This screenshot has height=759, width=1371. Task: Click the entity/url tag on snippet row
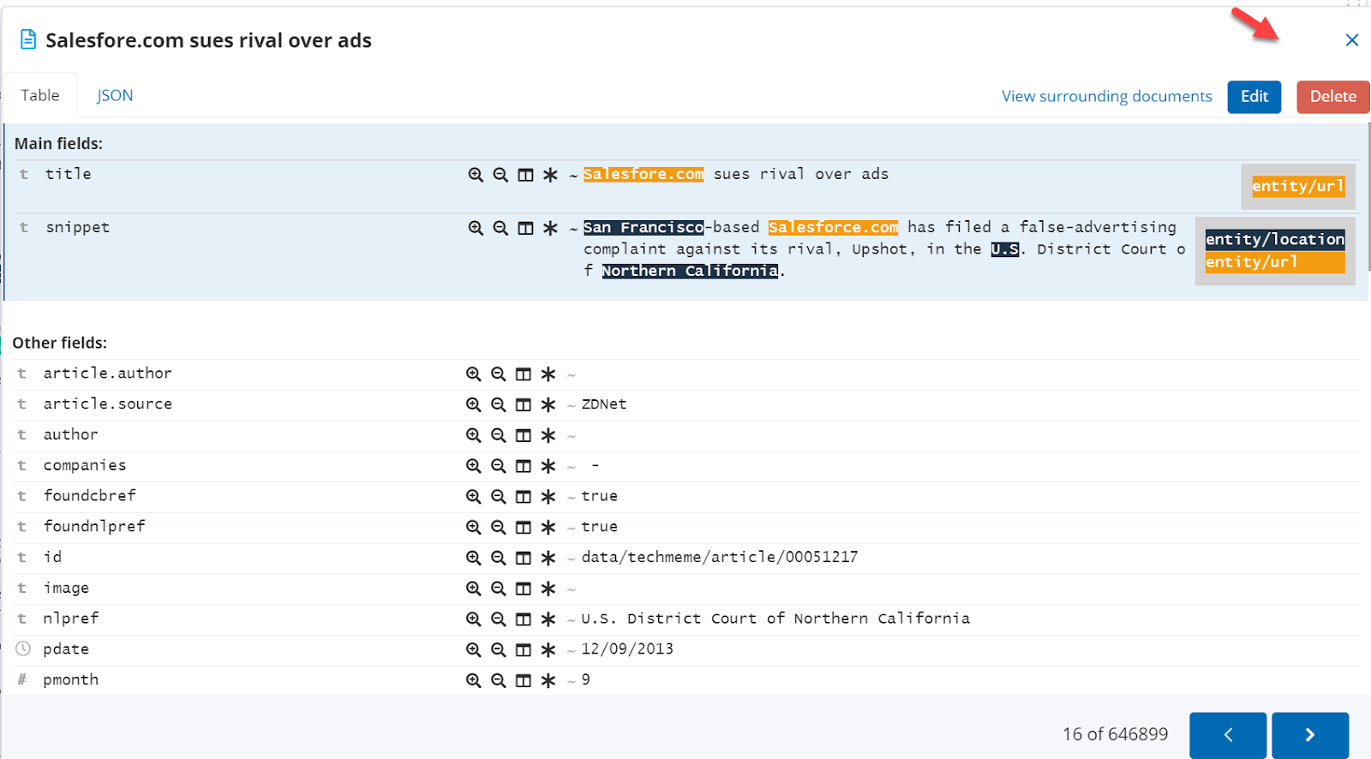[x=1275, y=262]
